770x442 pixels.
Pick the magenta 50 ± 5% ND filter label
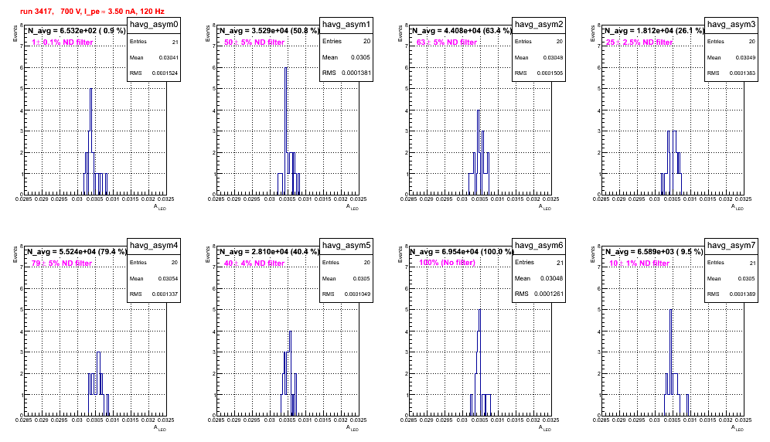click(x=254, y=42)
